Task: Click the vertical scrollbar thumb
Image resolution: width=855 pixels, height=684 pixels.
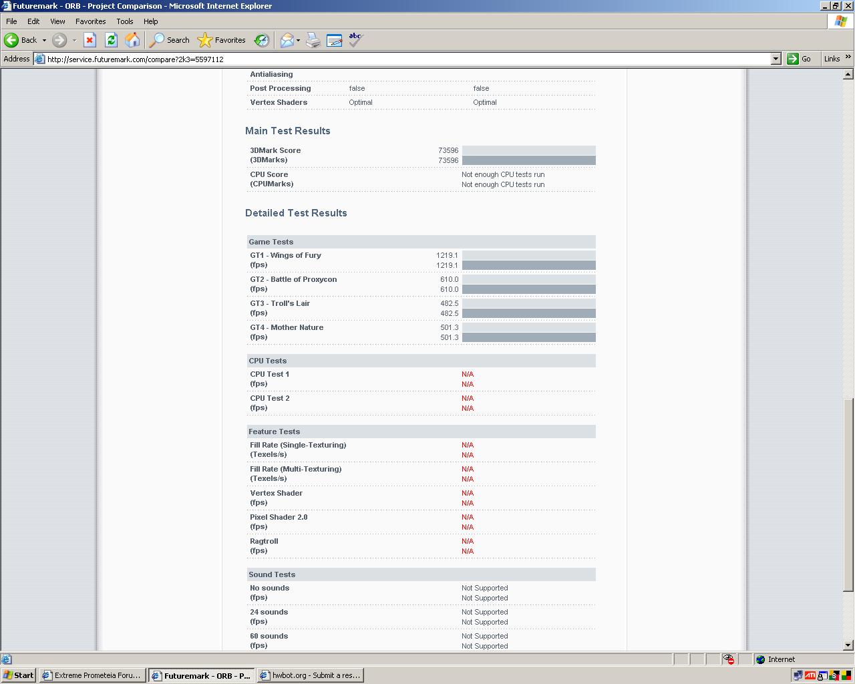Action: 848,495
